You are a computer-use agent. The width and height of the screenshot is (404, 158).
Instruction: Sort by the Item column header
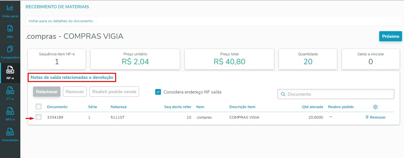(x=200, y=107)
